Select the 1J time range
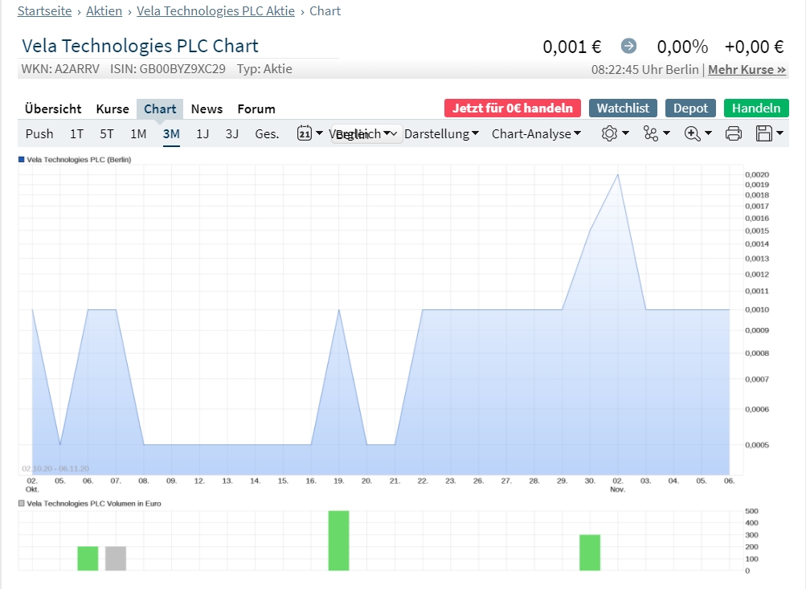Viewport: 806px width, 589px height. tap(203, 133)
